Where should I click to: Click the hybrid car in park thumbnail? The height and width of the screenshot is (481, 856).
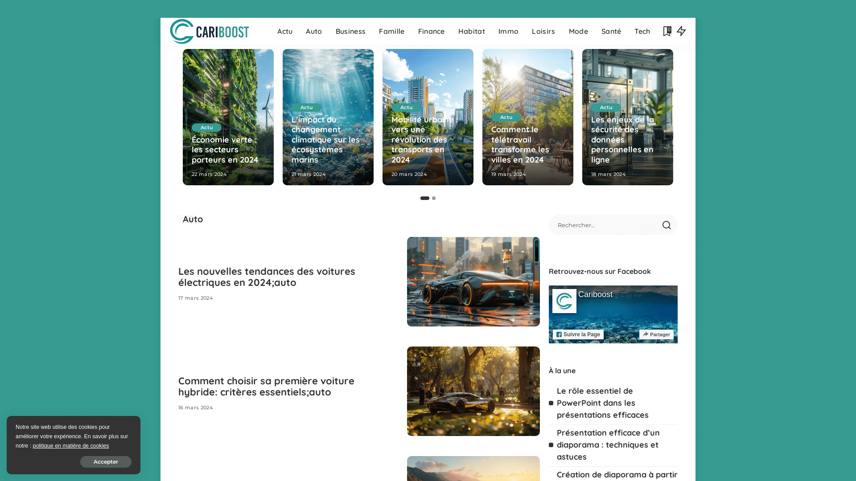(473, 391)
